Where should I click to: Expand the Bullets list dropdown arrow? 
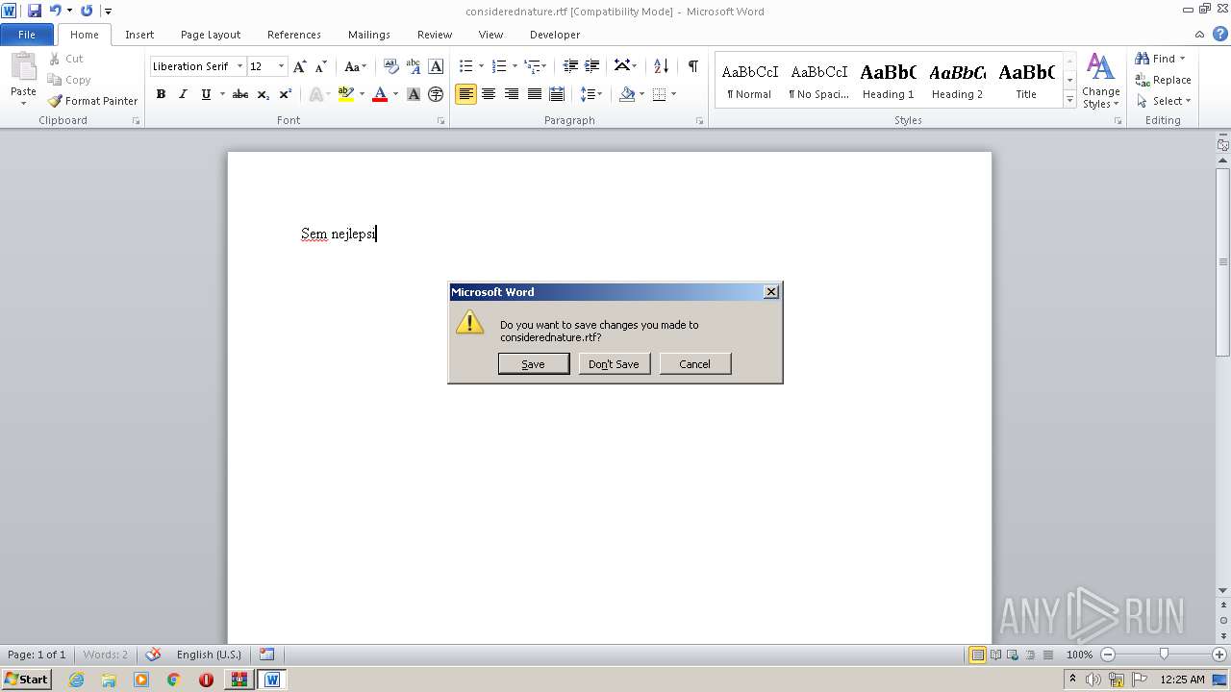[x=481, y=66]
